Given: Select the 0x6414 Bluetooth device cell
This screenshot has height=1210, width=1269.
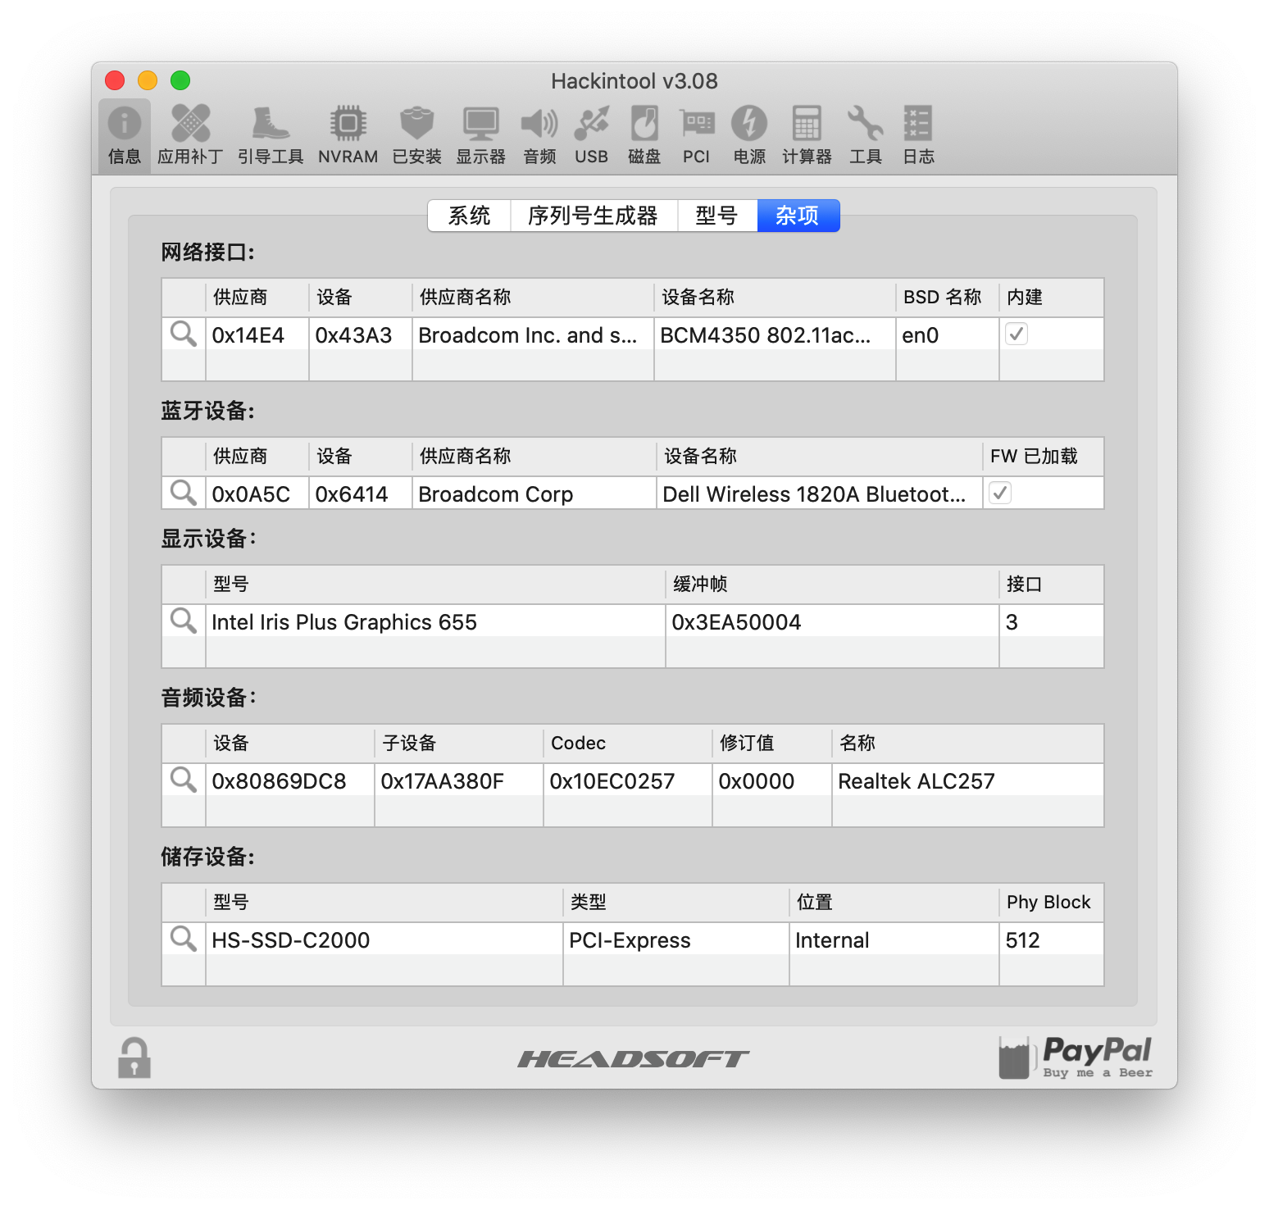Looking at the screenshot, I should click(x=360, y=494).
